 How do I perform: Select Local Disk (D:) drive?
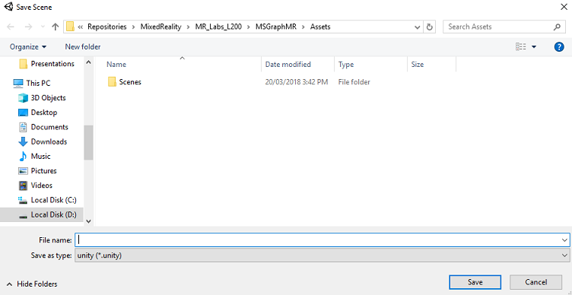click(x=42, y=214)
